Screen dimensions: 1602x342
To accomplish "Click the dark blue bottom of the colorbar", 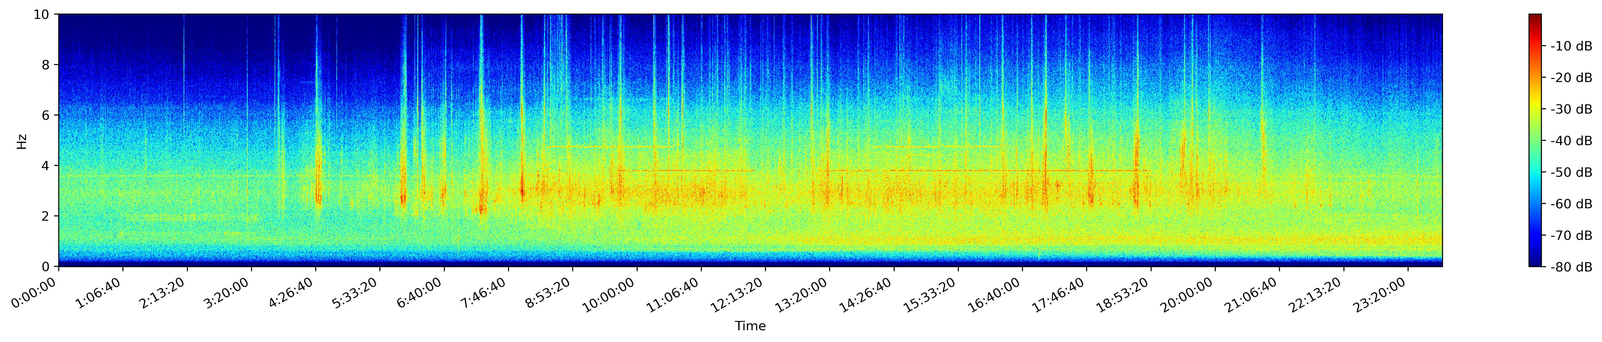I will coord(1535,262).
